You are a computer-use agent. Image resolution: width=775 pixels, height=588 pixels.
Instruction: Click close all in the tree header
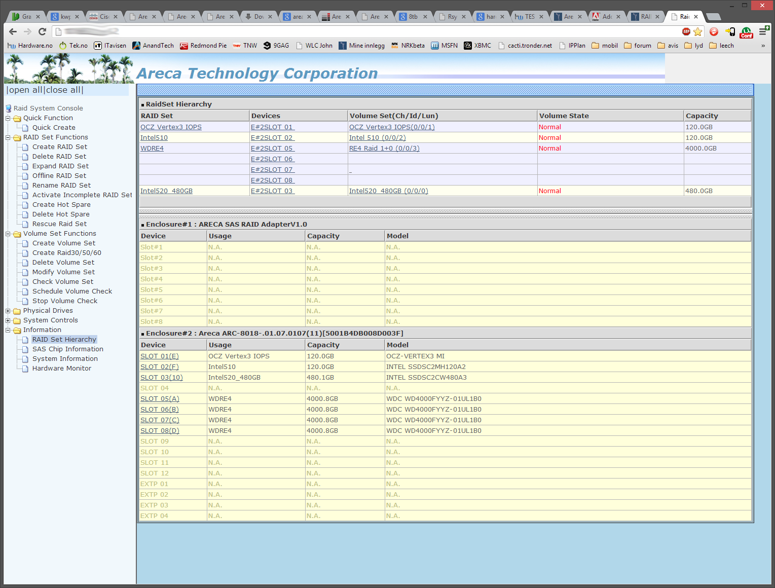tap(63, 90)
